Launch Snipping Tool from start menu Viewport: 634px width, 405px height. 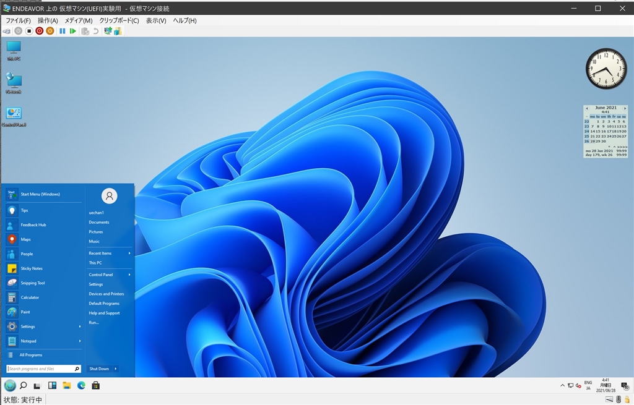pyautogui.click(x=44, y=283)
